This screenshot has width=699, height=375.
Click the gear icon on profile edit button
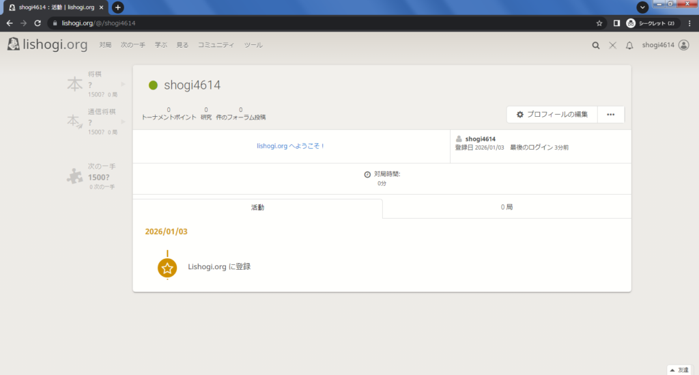519,115
